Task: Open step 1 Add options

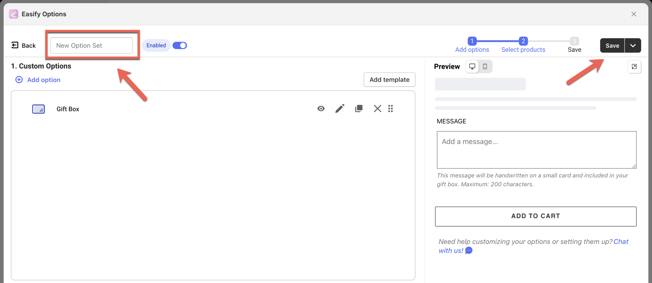Action: [x=472, y=45]
